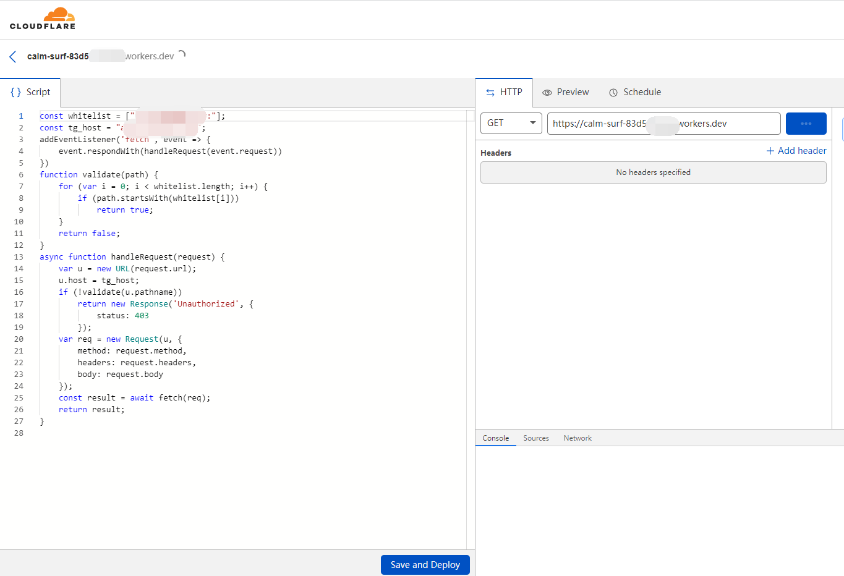Click 'event.respondWith' on line 4
The width and height of the screenshot is (844, 576).
pos(99,151)
